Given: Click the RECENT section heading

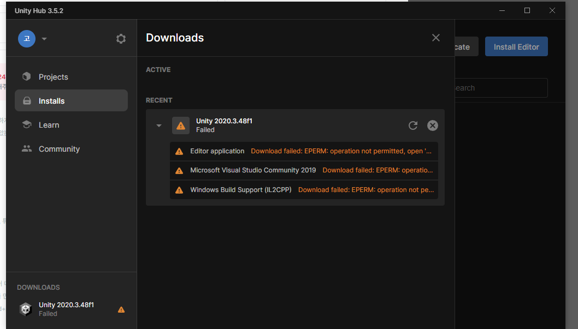Looking at the screenshot, I should (159, 100).
